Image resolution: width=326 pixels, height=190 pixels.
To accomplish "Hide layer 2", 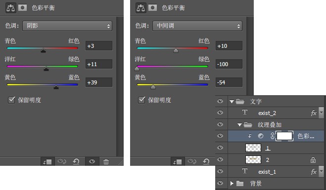I will click(220, 159).
